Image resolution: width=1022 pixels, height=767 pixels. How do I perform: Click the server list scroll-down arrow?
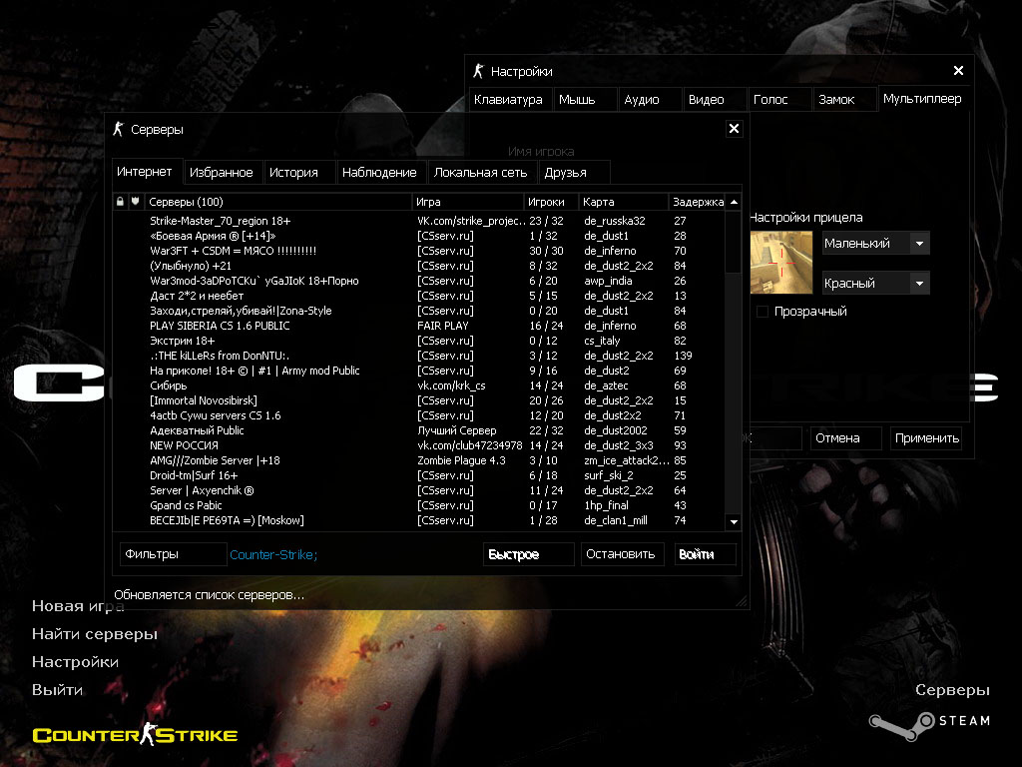coord(734,521)
